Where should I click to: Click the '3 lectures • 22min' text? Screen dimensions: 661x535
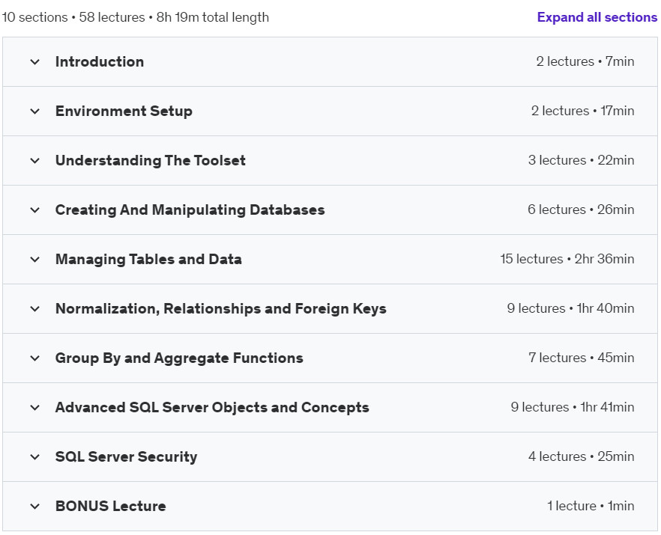pos(582,160)
